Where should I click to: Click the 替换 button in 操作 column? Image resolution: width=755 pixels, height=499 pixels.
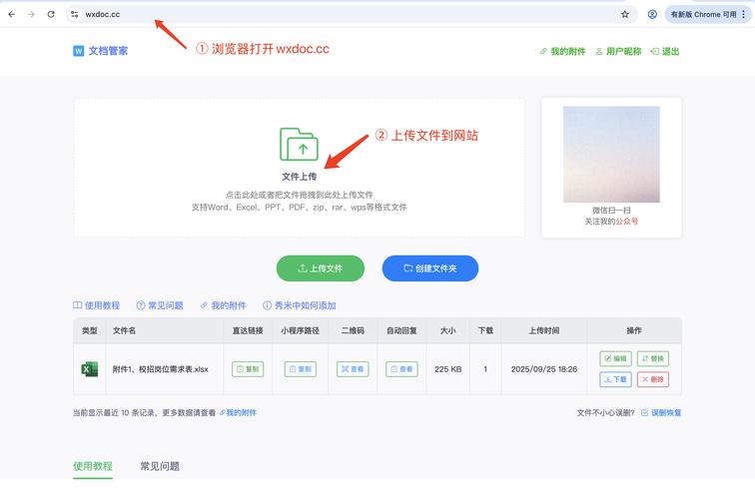[x=653, y=358]
